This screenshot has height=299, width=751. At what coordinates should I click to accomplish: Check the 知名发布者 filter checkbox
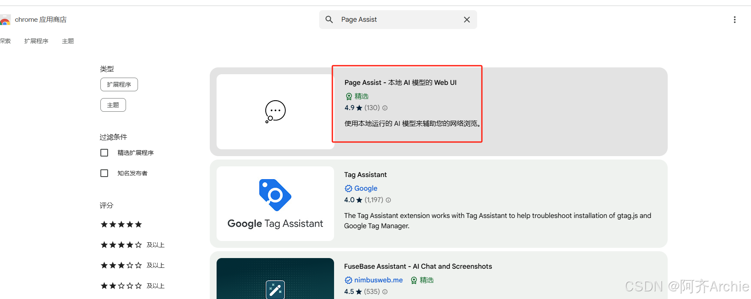[104, 173]
